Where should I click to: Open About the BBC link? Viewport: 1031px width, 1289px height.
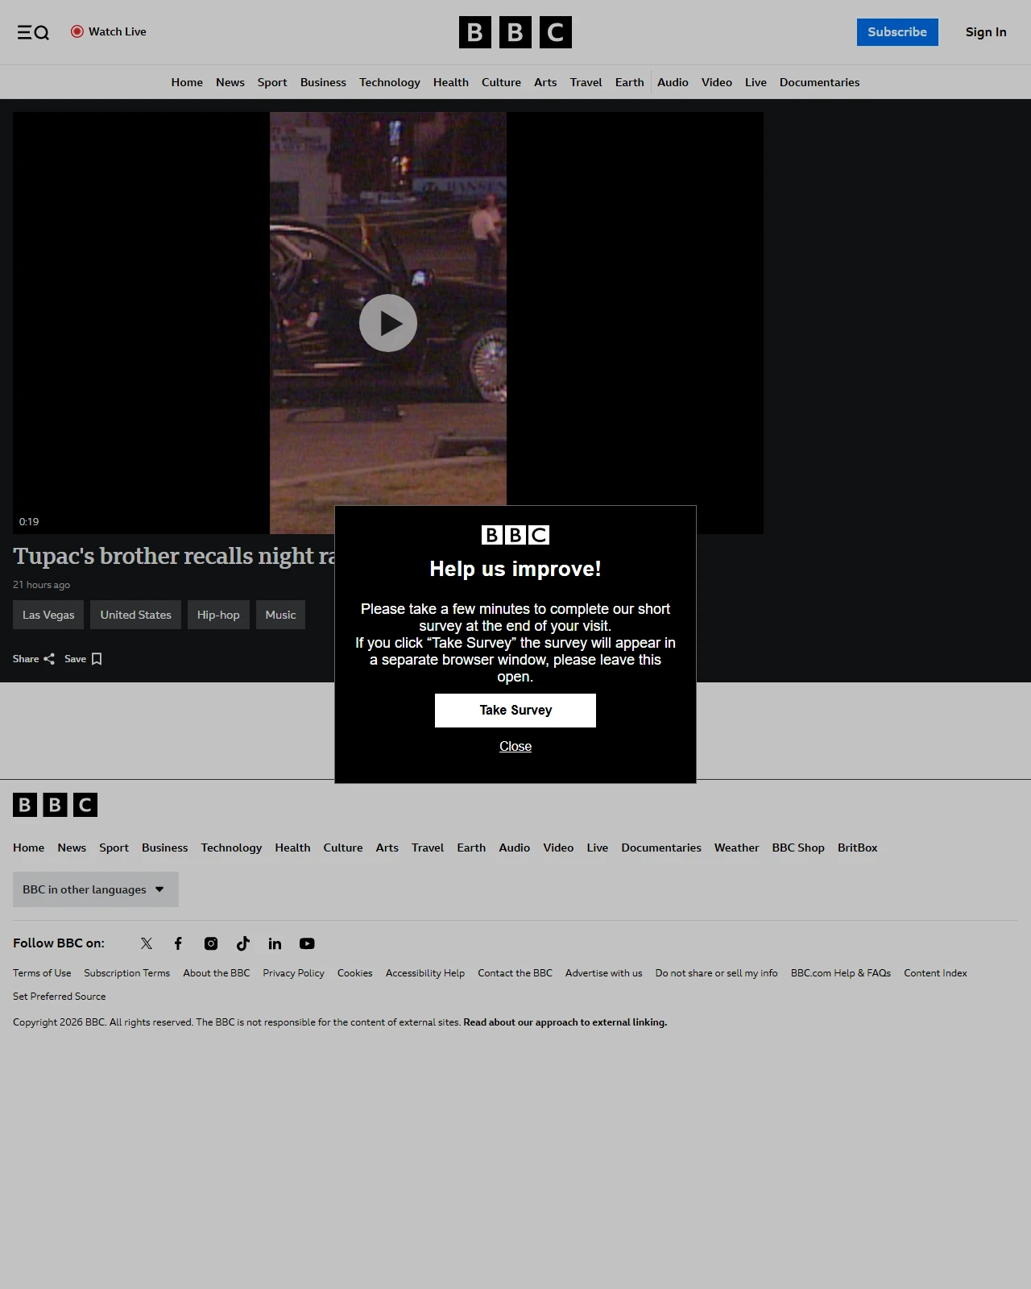click(217, 973)
